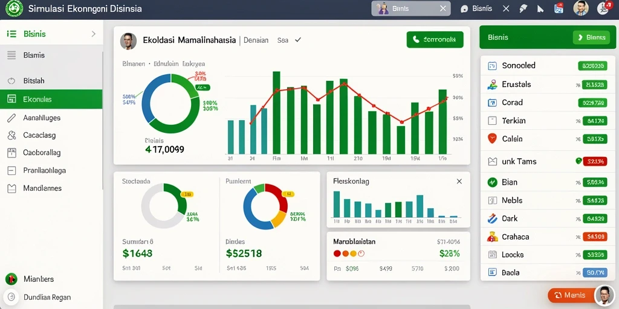Image resolution: width=619 pixels, height=309 pixels.
Task: Select the red dot under Marobloiatan
Action: pos(337,253)
